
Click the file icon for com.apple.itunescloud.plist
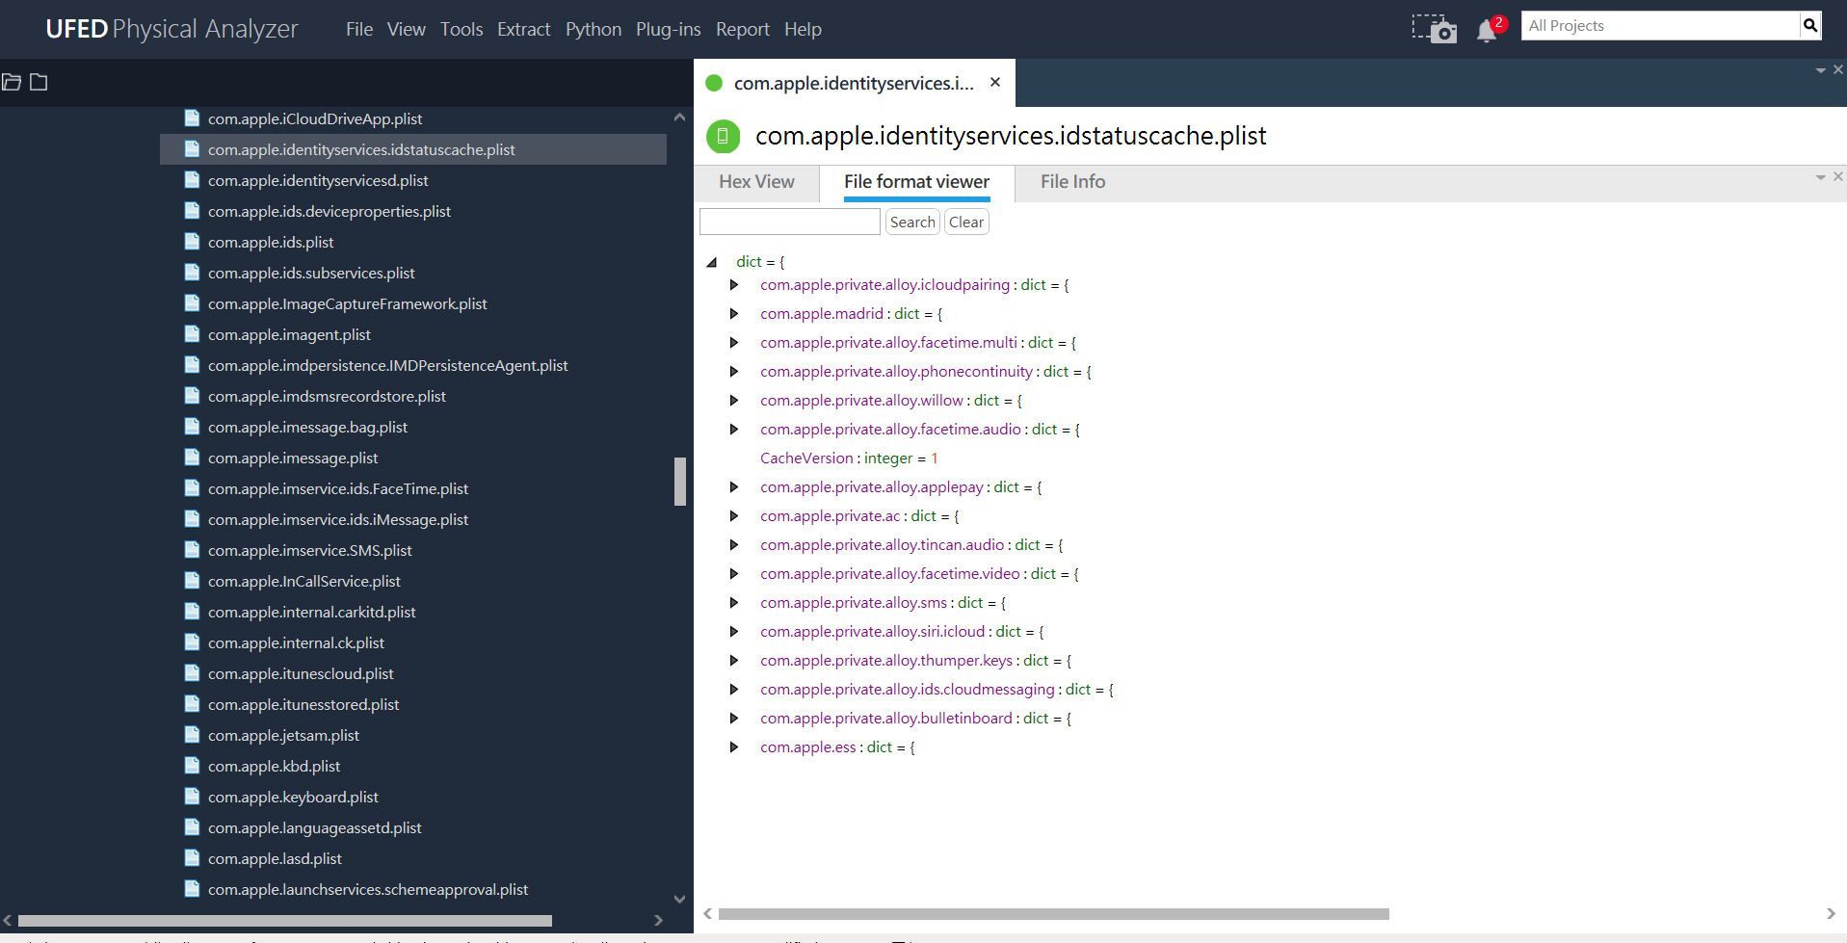pos(192,673)
